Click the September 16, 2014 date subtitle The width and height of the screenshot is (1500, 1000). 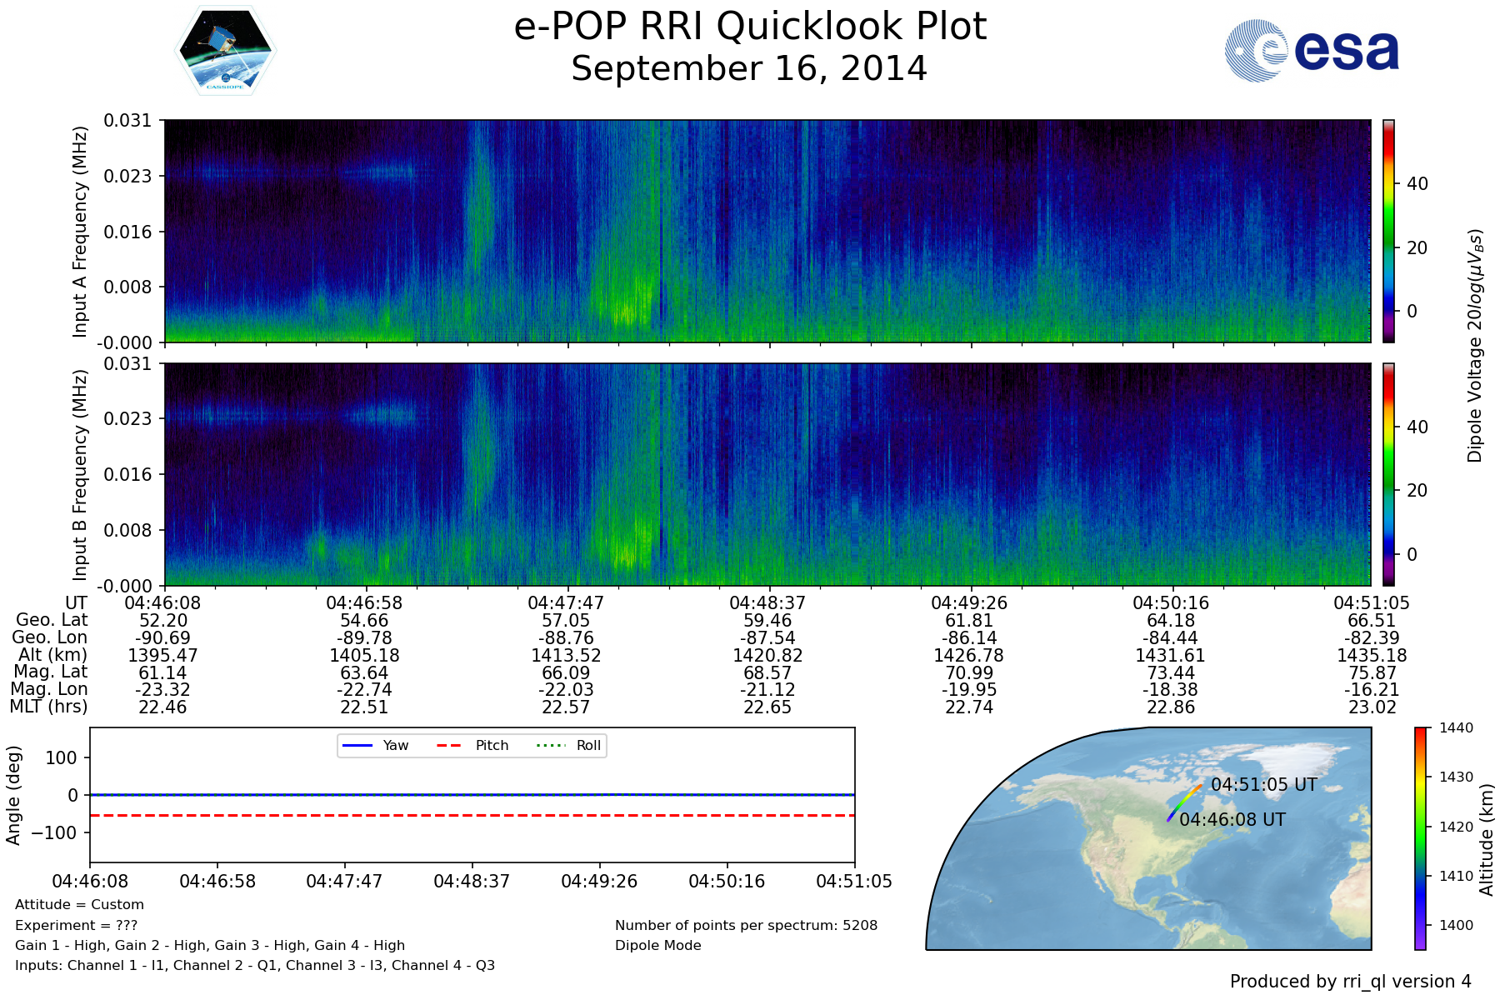(749, 69)
